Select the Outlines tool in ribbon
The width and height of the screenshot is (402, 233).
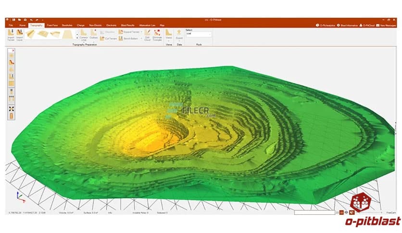pos(93,34)
